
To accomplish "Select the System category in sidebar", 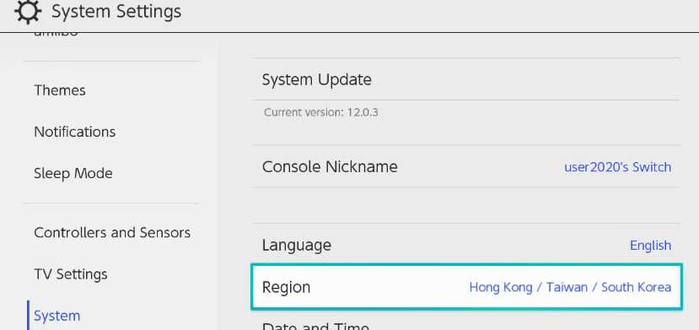I will point(57,316).
